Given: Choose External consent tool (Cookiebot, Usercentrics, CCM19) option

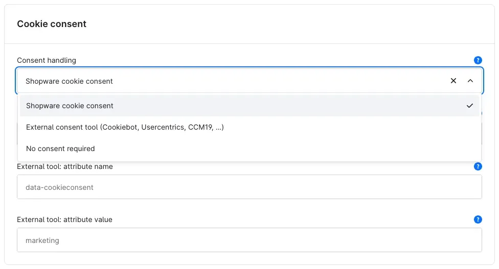Looking at the screenshot, I should pos(249,127).
